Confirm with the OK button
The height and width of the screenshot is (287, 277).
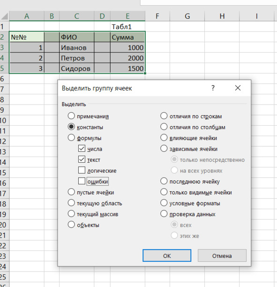167,256
